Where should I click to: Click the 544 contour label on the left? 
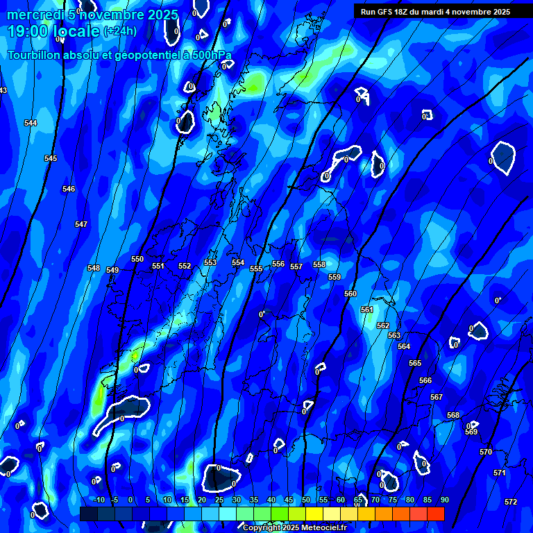click(x=31, y=123)
